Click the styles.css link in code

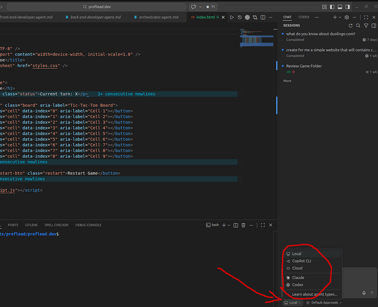tap(45, 66)
